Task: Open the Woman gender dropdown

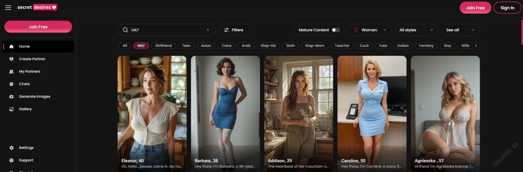Action: [x=369, y=30]
